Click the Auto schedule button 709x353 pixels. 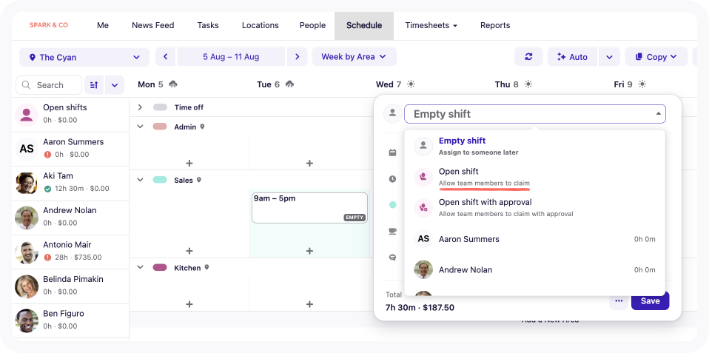pos(572,57)
